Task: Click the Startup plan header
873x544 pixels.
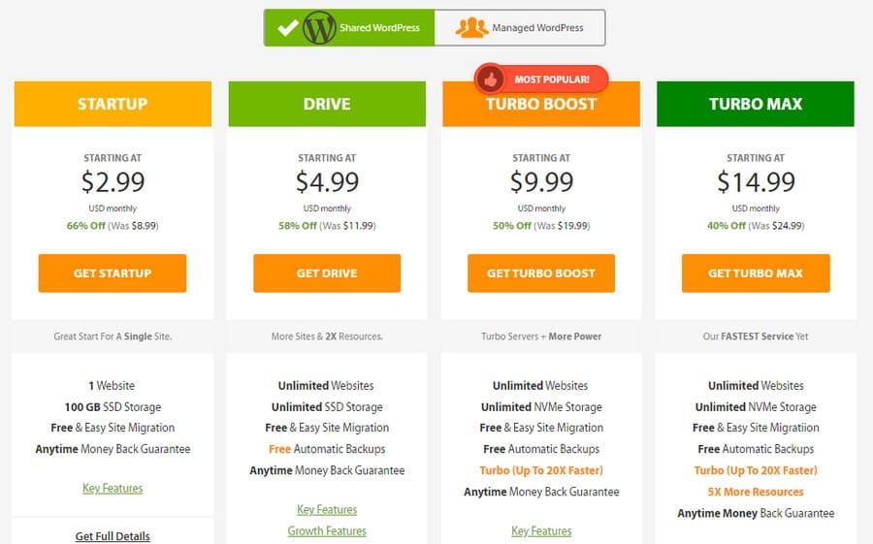Action: [x=113, y=104]
